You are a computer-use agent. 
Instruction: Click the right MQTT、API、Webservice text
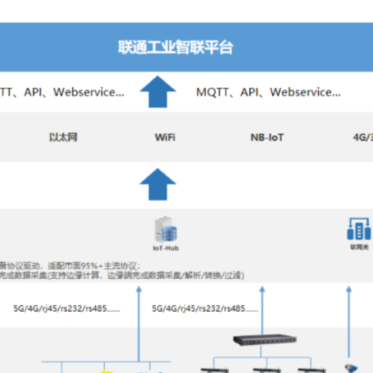268,92
